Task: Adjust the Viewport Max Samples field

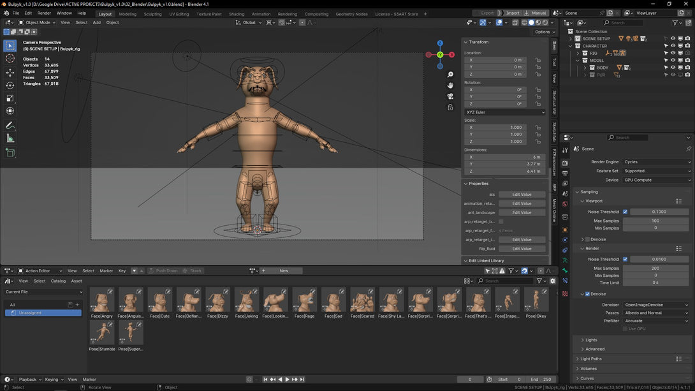Action: (655, 221)
